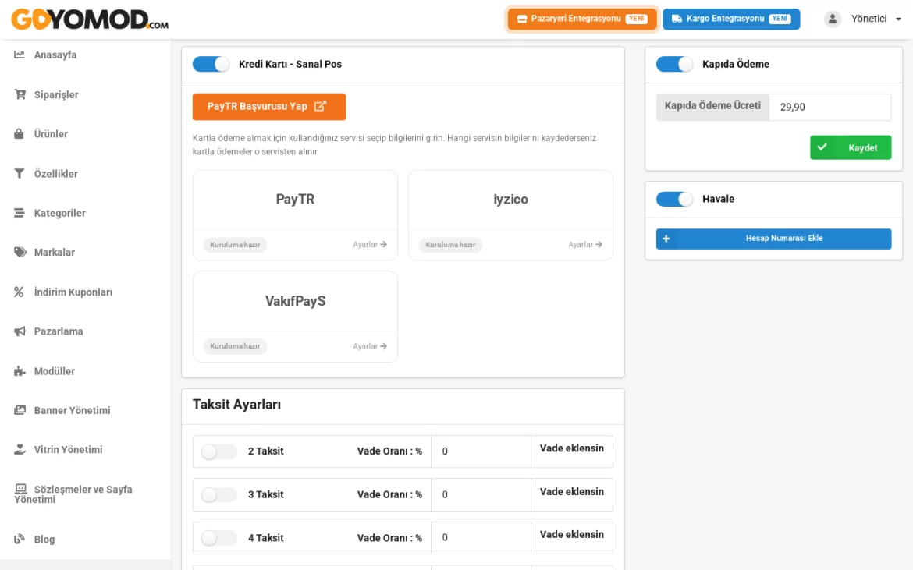Click the Ürünler bag icon
The width and height of the screenshot is (913, 570).
[x=20, y=134]
